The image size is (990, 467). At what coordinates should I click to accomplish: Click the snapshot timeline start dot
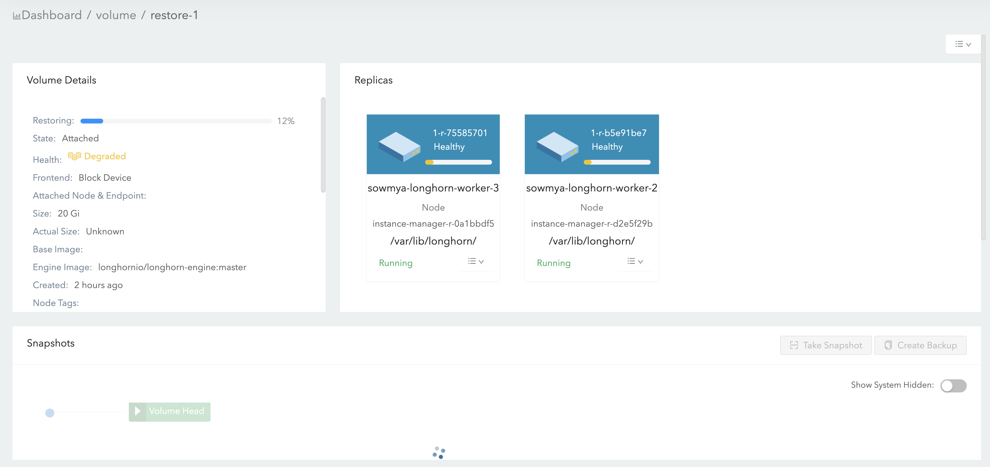pos(49,413)
